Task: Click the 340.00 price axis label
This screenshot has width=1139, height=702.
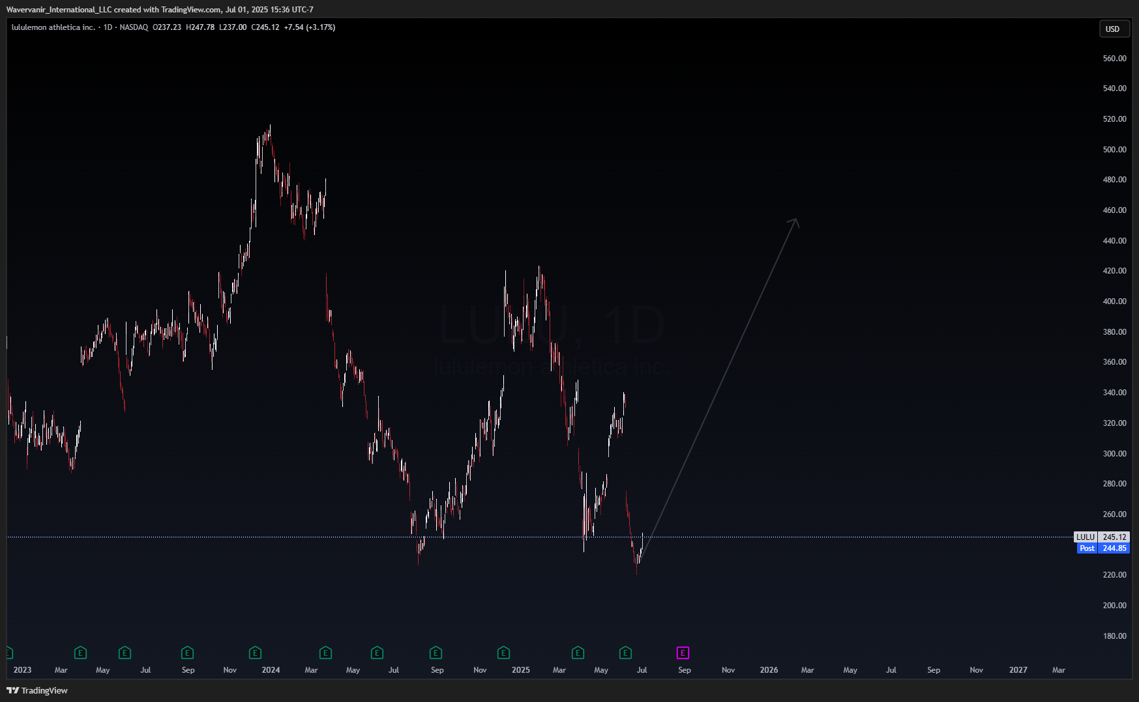Action: 1114,392
